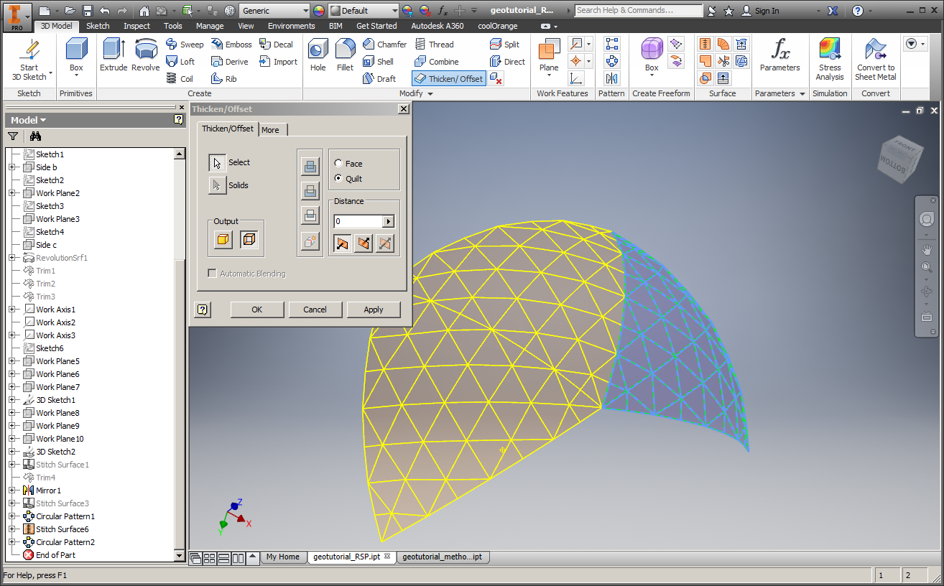Click the Distance input field
The width and height of the screenshot is (944, 586).
pyautogui.click(x=358, y=221)
